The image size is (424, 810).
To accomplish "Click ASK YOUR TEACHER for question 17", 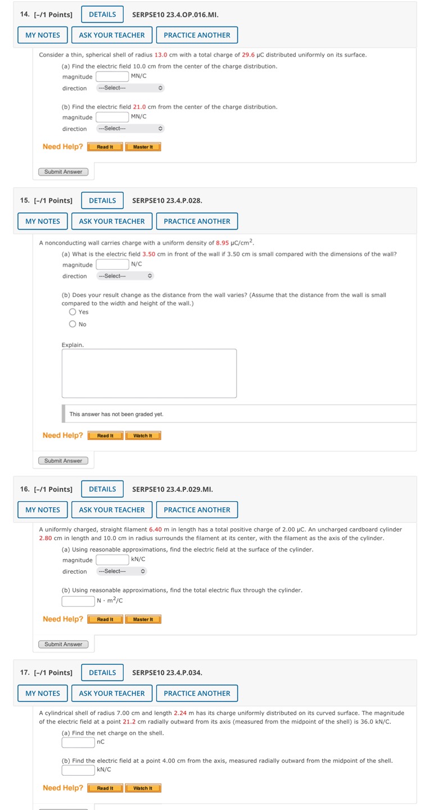I will coord(111,693).
